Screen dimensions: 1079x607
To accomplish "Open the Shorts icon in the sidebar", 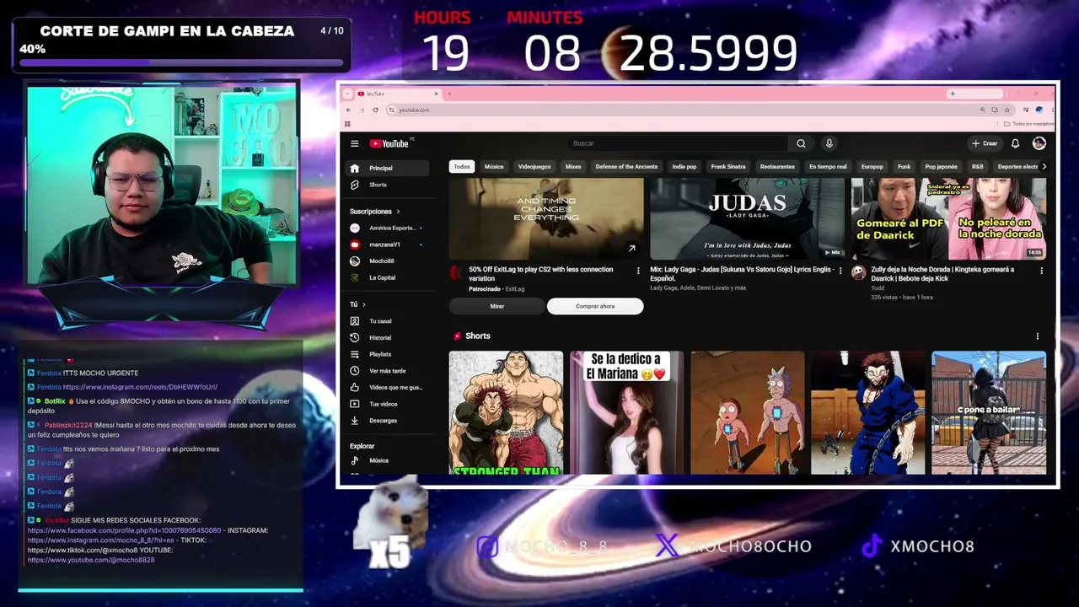I will pyautogui.click(x=355, y=185).
